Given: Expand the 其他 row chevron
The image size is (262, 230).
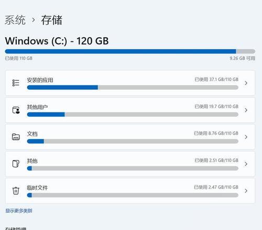Looking at the screenshot, I should tap(246, 164).
